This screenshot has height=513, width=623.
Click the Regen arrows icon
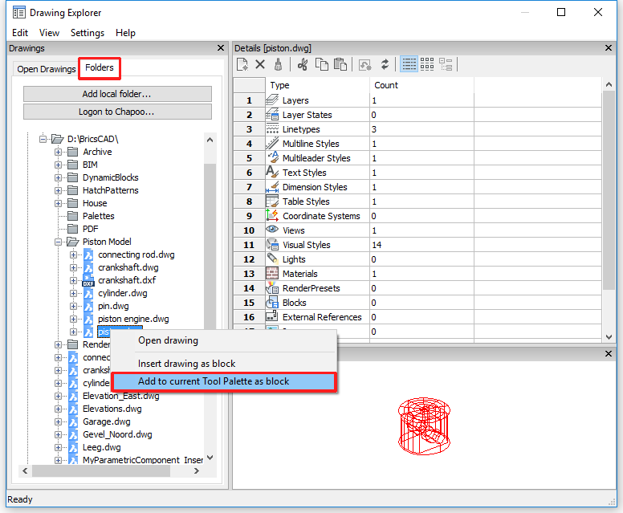tap(385, 64)
